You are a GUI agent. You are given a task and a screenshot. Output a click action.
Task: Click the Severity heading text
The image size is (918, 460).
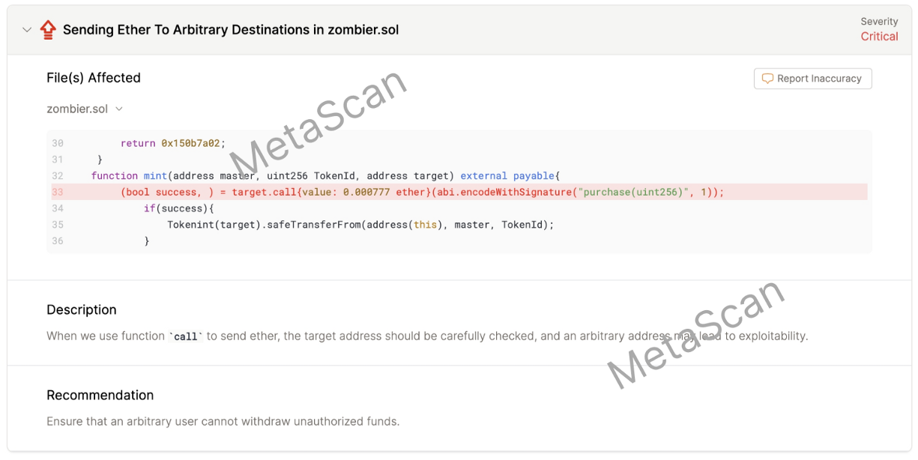coord(879,22)
